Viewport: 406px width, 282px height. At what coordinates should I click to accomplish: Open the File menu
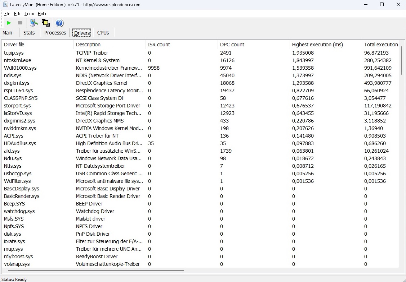click(x=7, y=14)
